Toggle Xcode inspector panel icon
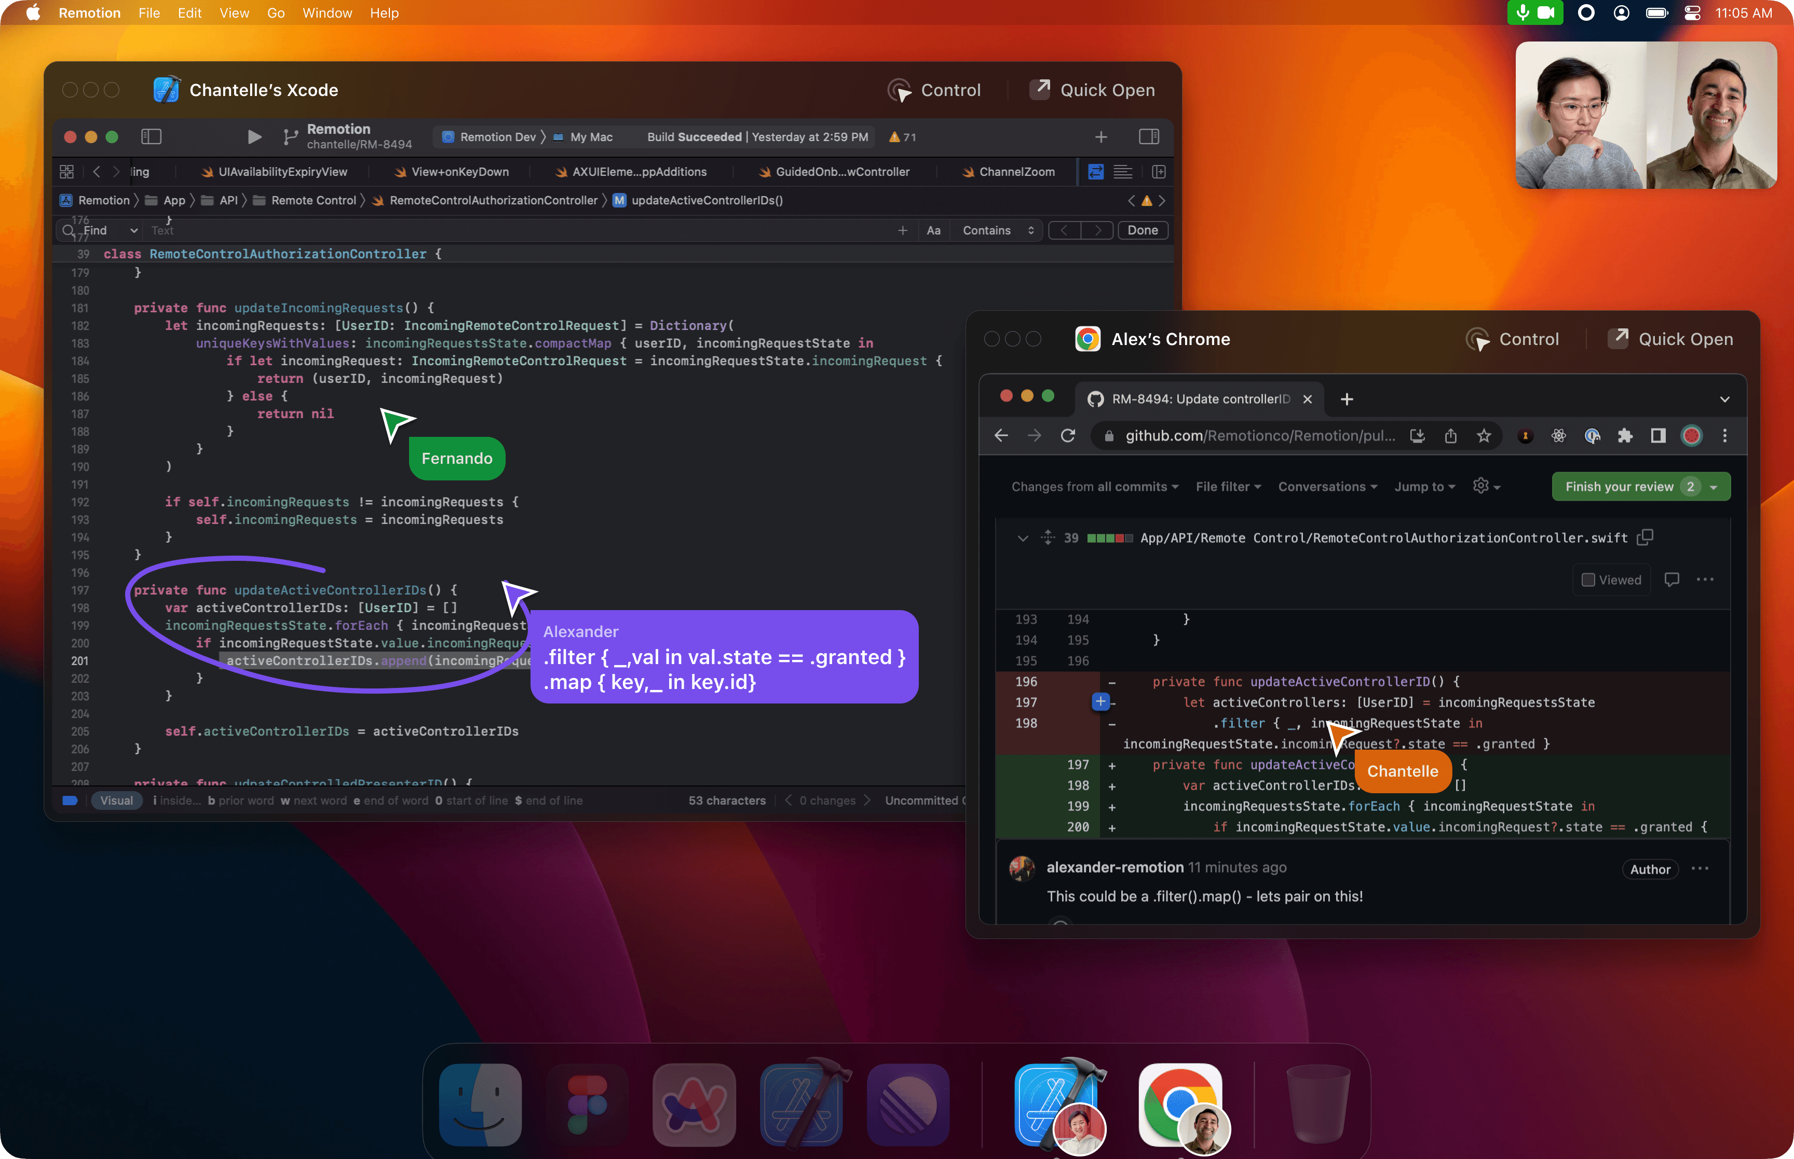This screenshot has width=1794, height=1159. (x=1149, y=136)
